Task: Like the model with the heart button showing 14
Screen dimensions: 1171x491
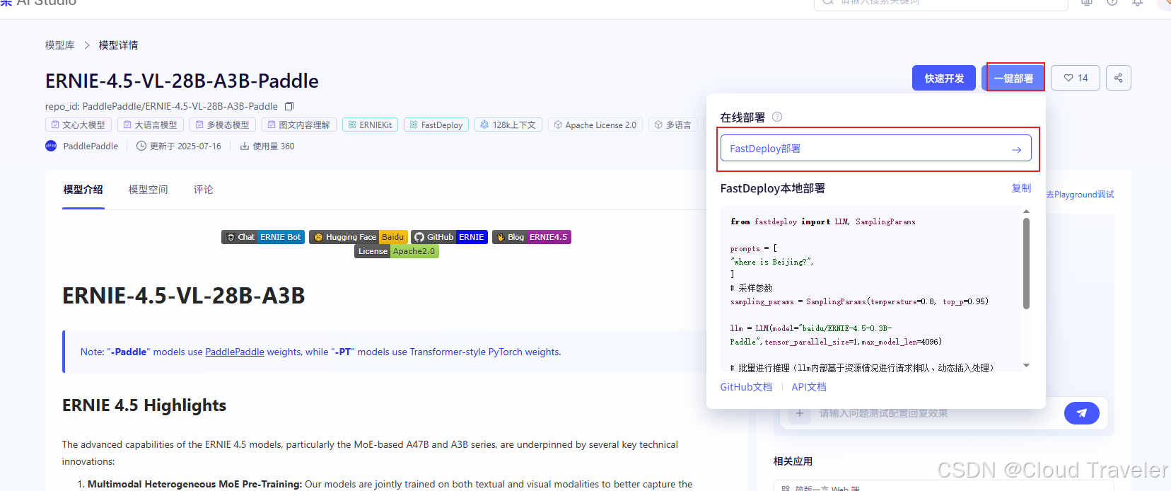Action: 1076,78
